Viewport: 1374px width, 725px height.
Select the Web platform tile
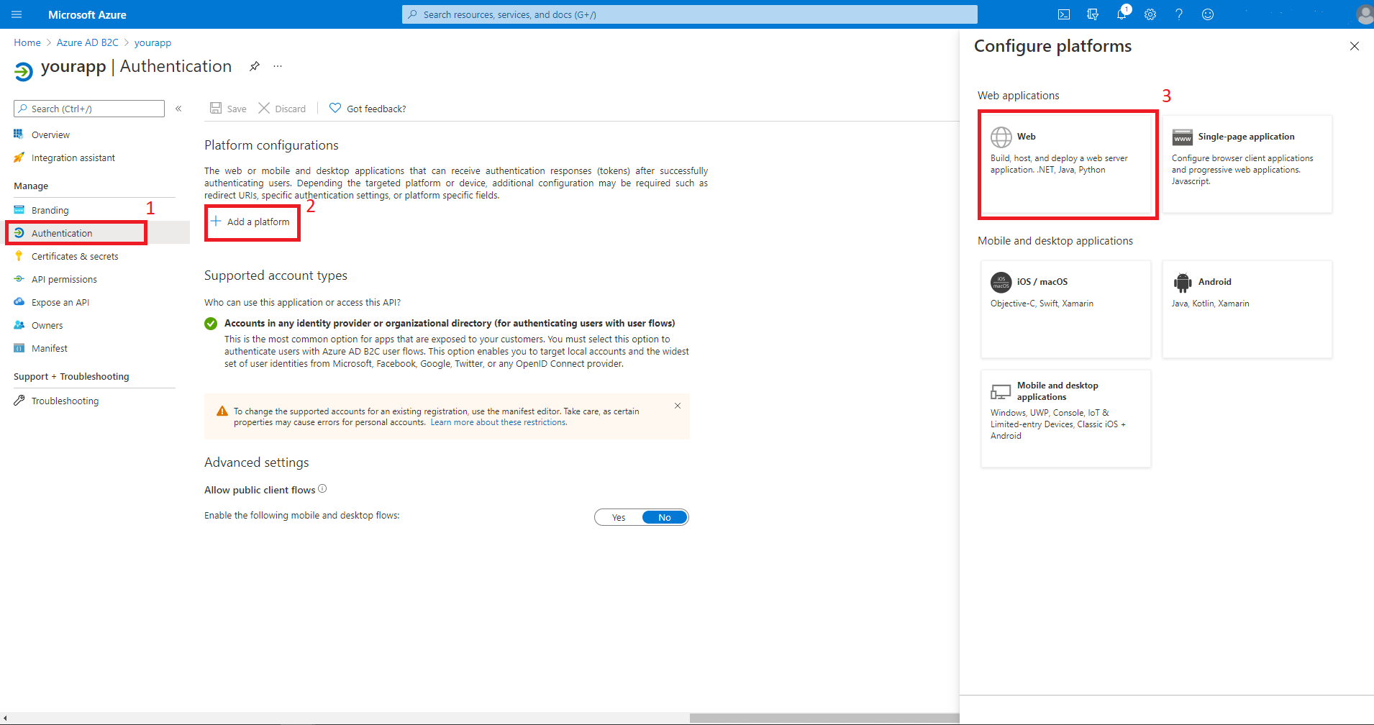point(1067,165)
